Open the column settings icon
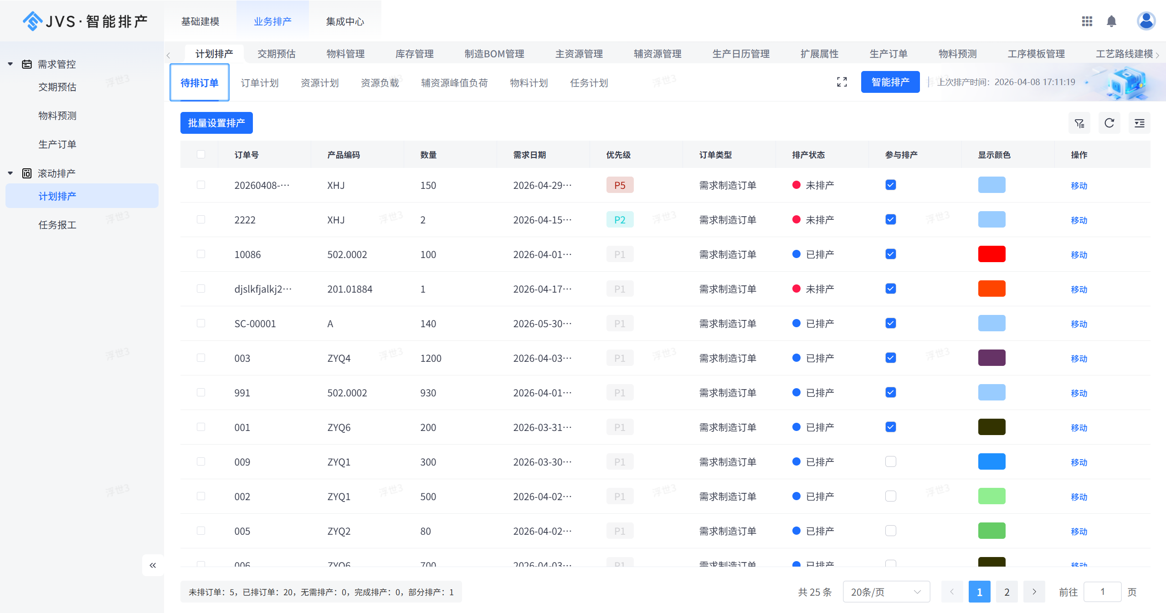The image size is (1166, 613). click(1139, 123)
